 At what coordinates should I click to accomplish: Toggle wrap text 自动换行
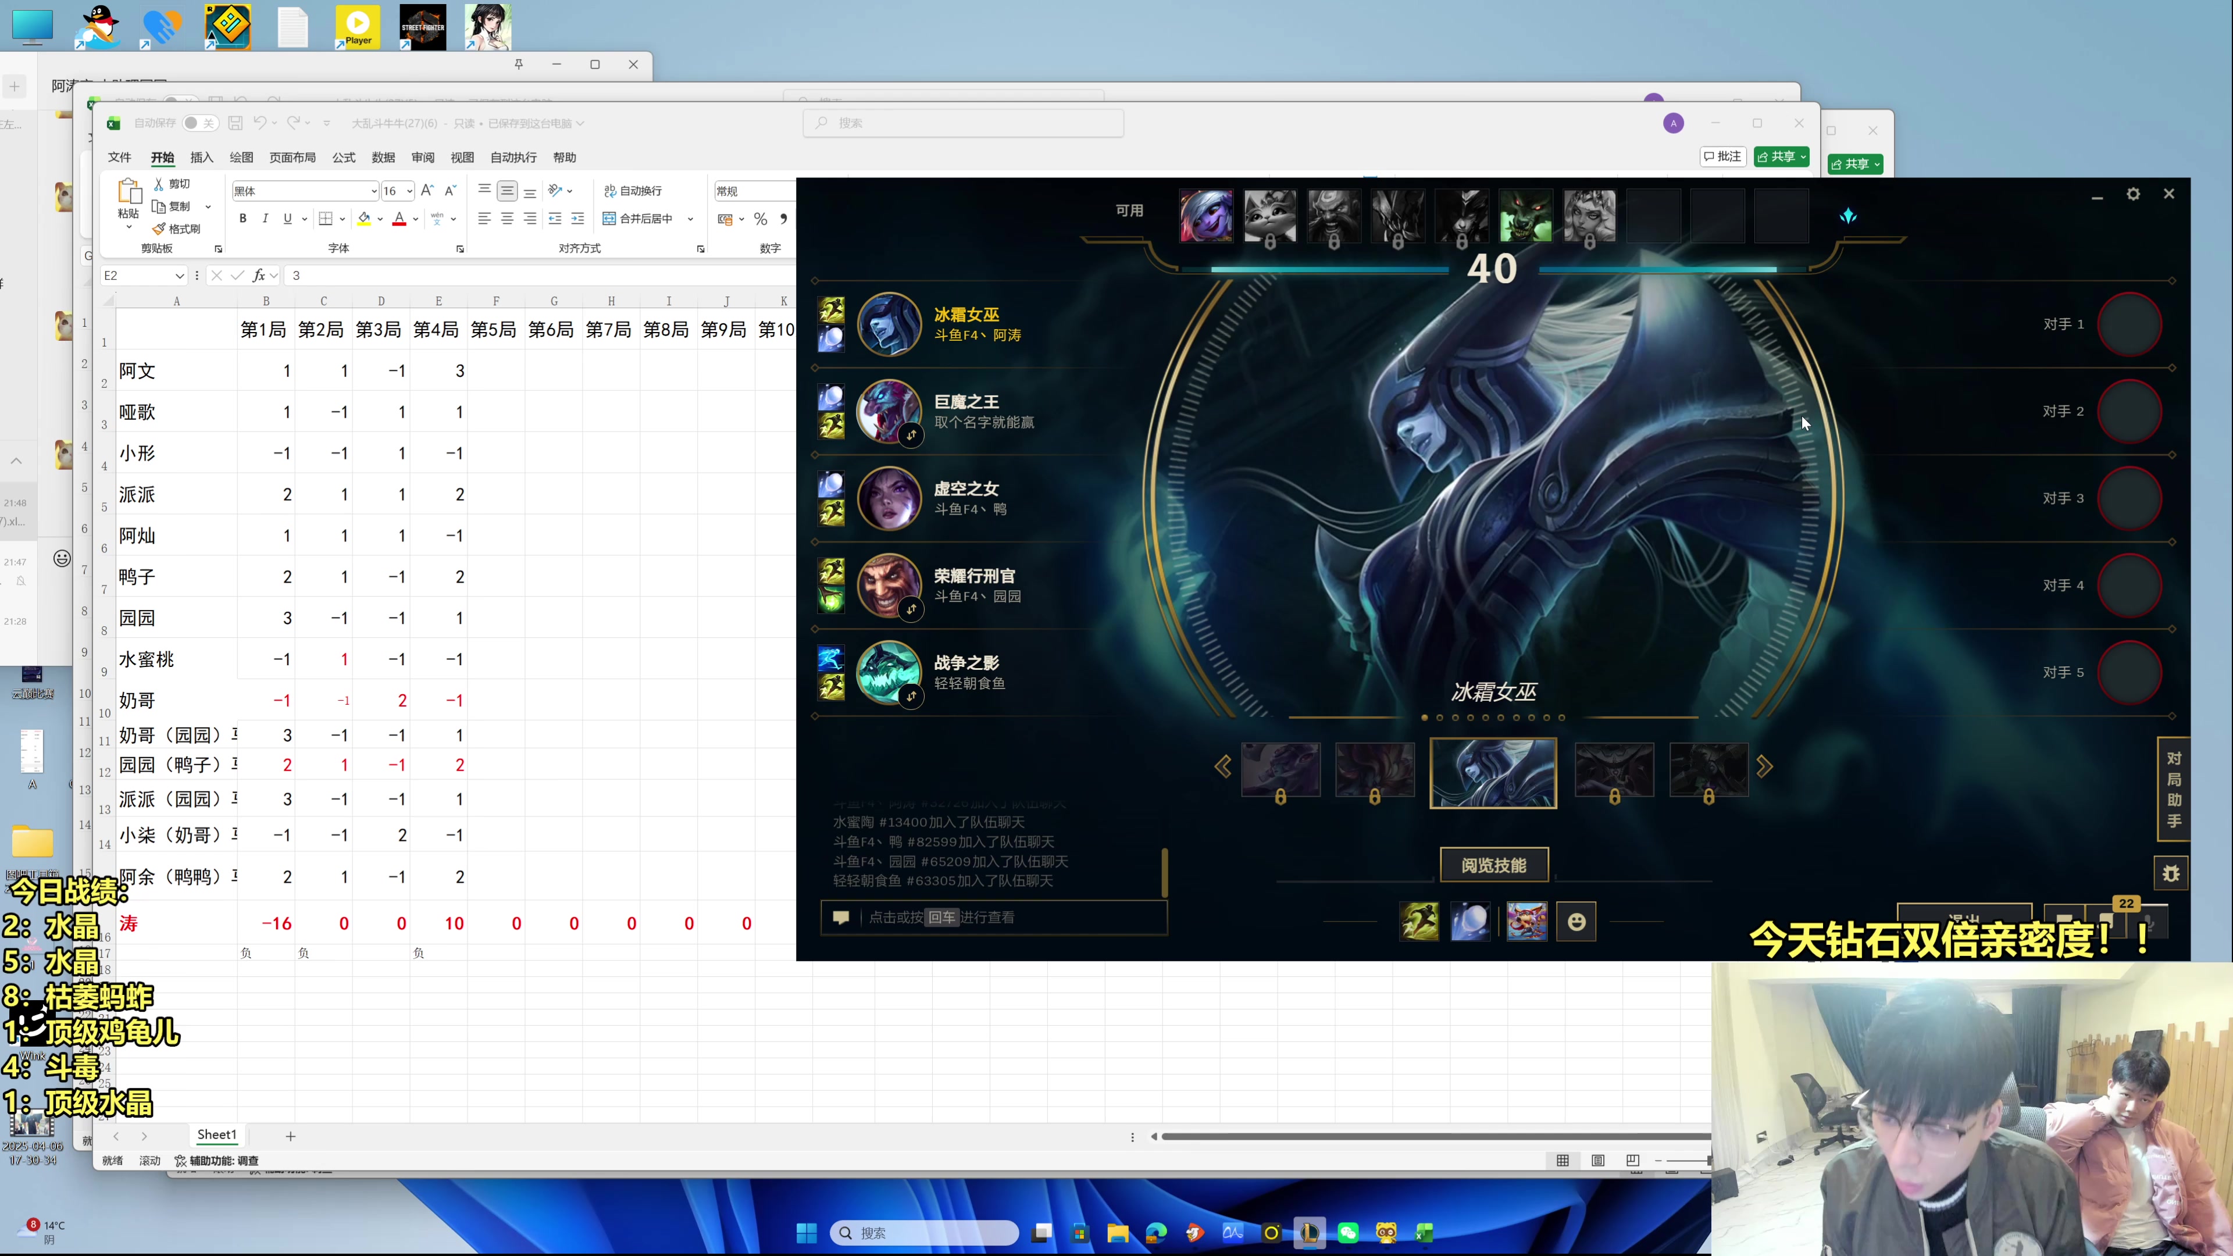[633, 191]
